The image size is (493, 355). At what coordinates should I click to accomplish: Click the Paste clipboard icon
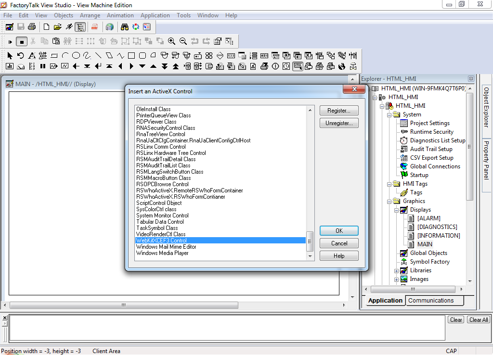pyautogui.click(x=56, y=41)
